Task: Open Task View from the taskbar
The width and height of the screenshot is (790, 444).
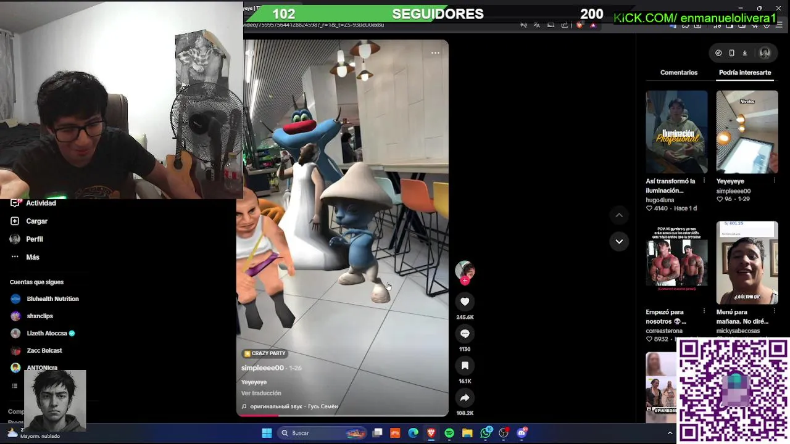Action: click(x=377, y=433)
